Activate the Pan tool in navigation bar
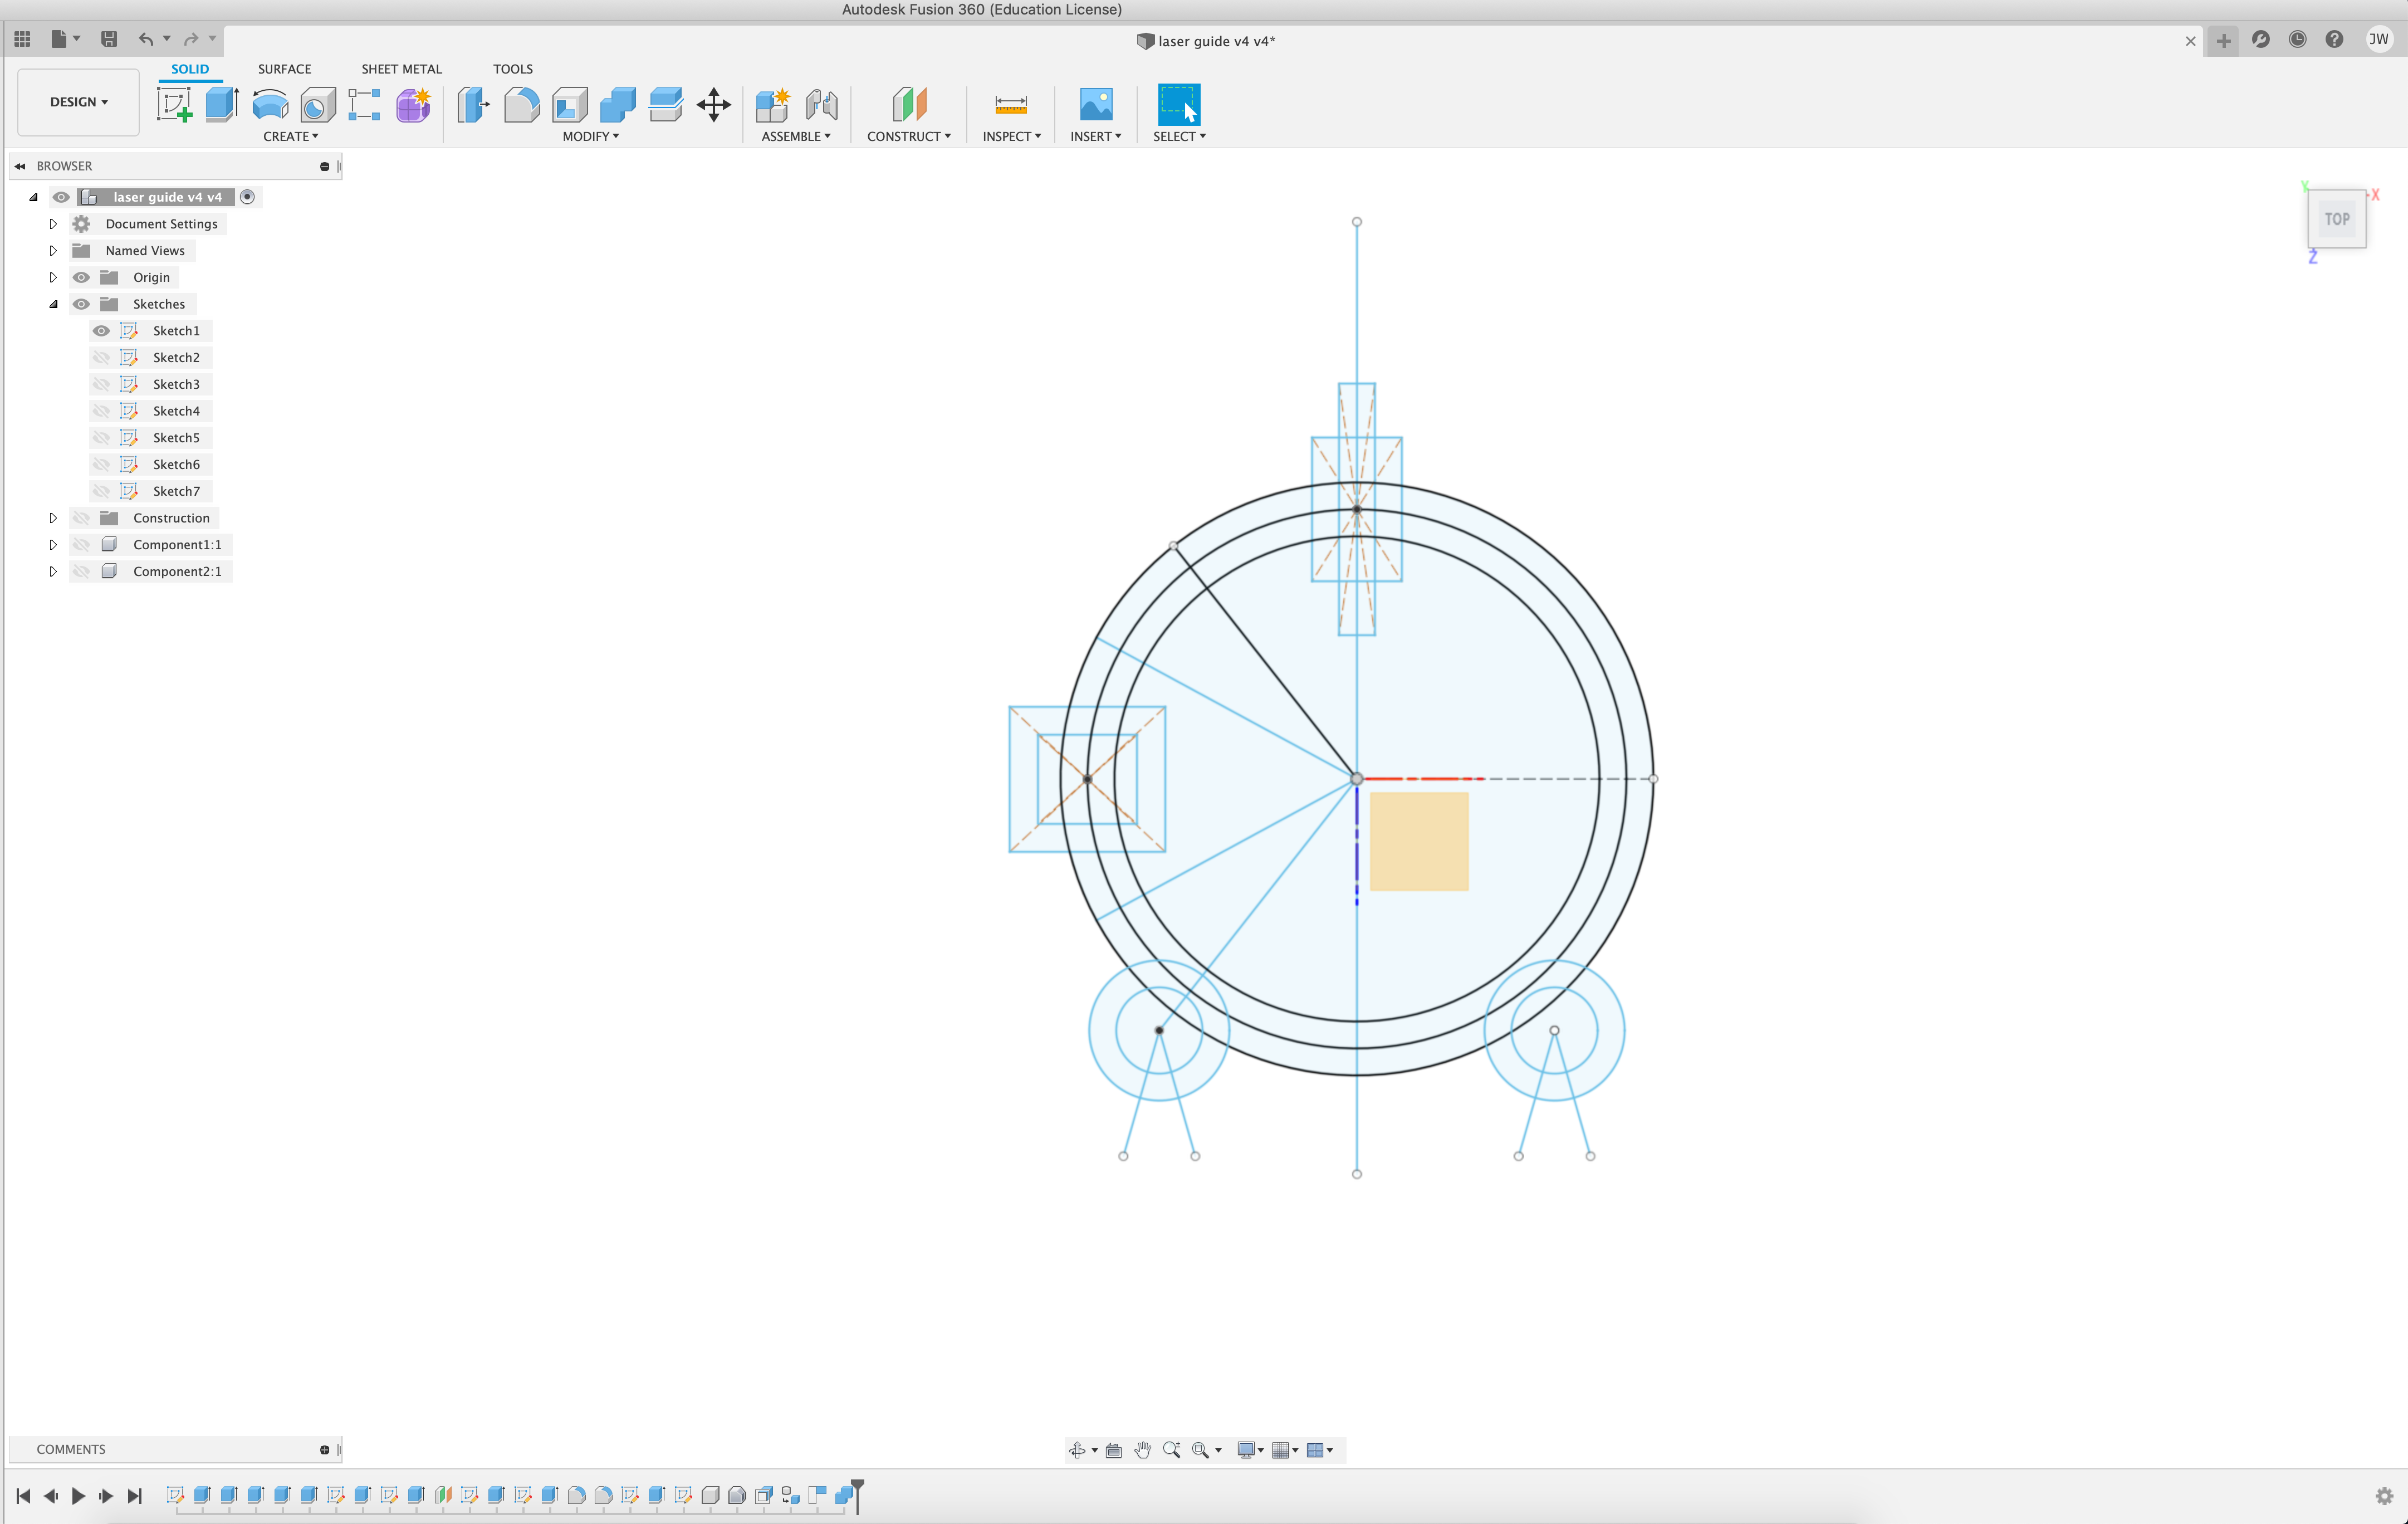 point(1143,1450)
